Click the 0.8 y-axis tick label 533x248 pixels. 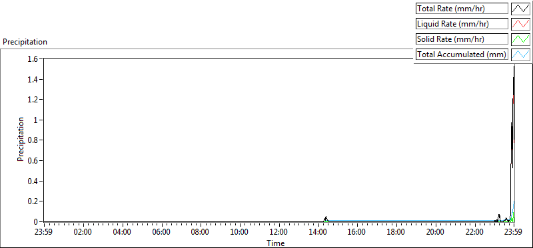(33, 140)
